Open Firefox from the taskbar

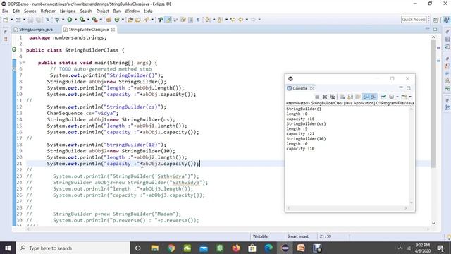[x=236, y=248]
